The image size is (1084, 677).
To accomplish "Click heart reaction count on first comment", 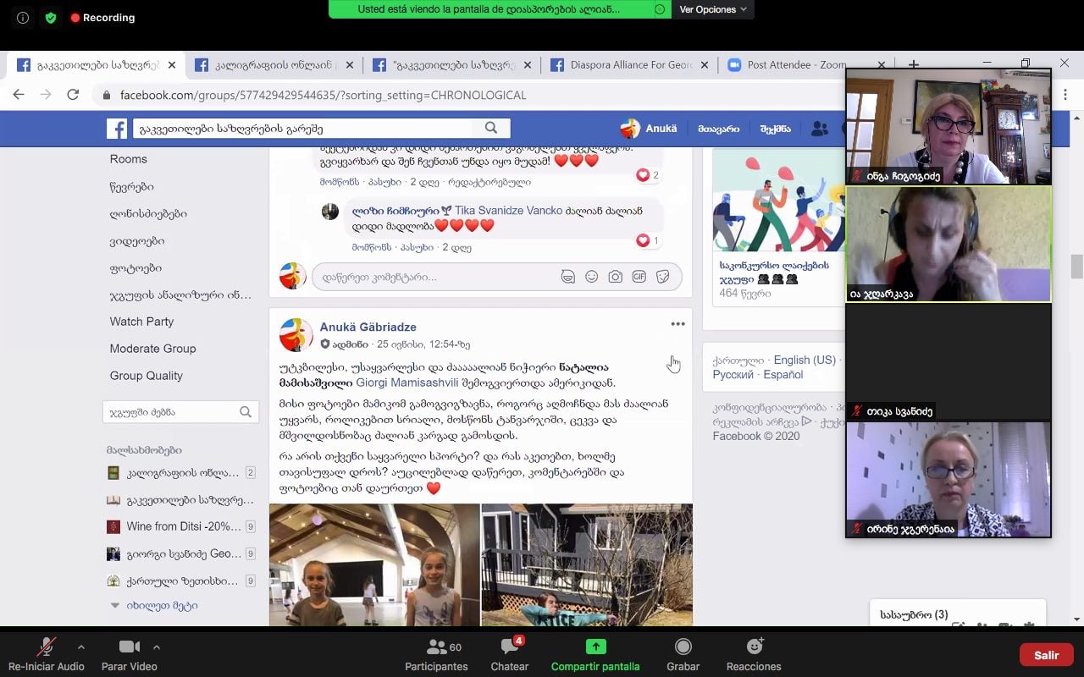I will pos(648,175).
